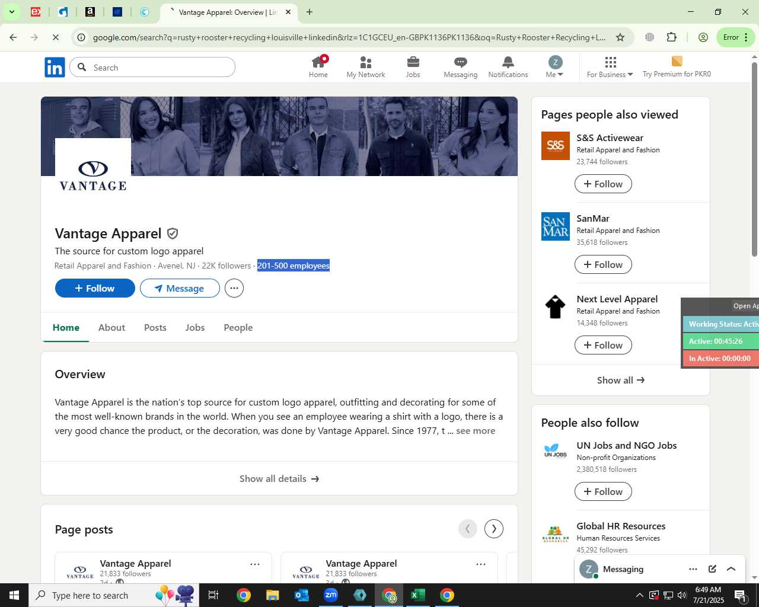Screen dimensions: 759x607
Task: Follow Vantage Apparel page
Action: click(x=95, y=288)
